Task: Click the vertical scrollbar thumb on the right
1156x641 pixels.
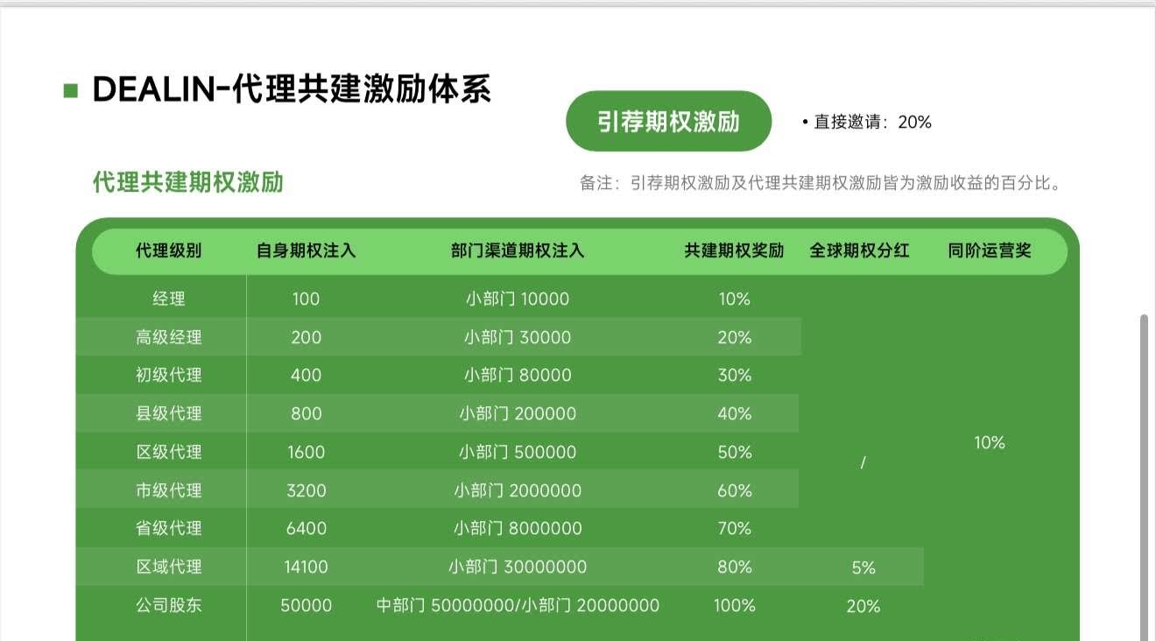Action: coord(1144,476)
